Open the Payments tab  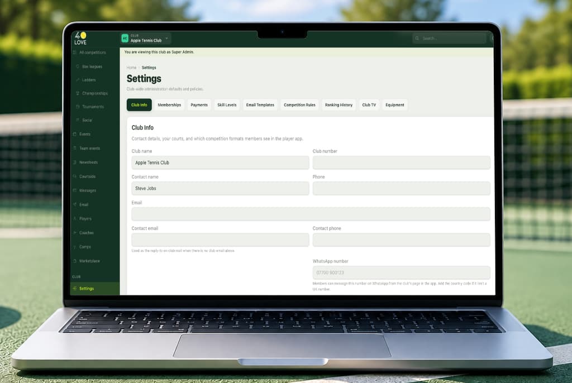[199, 105]
